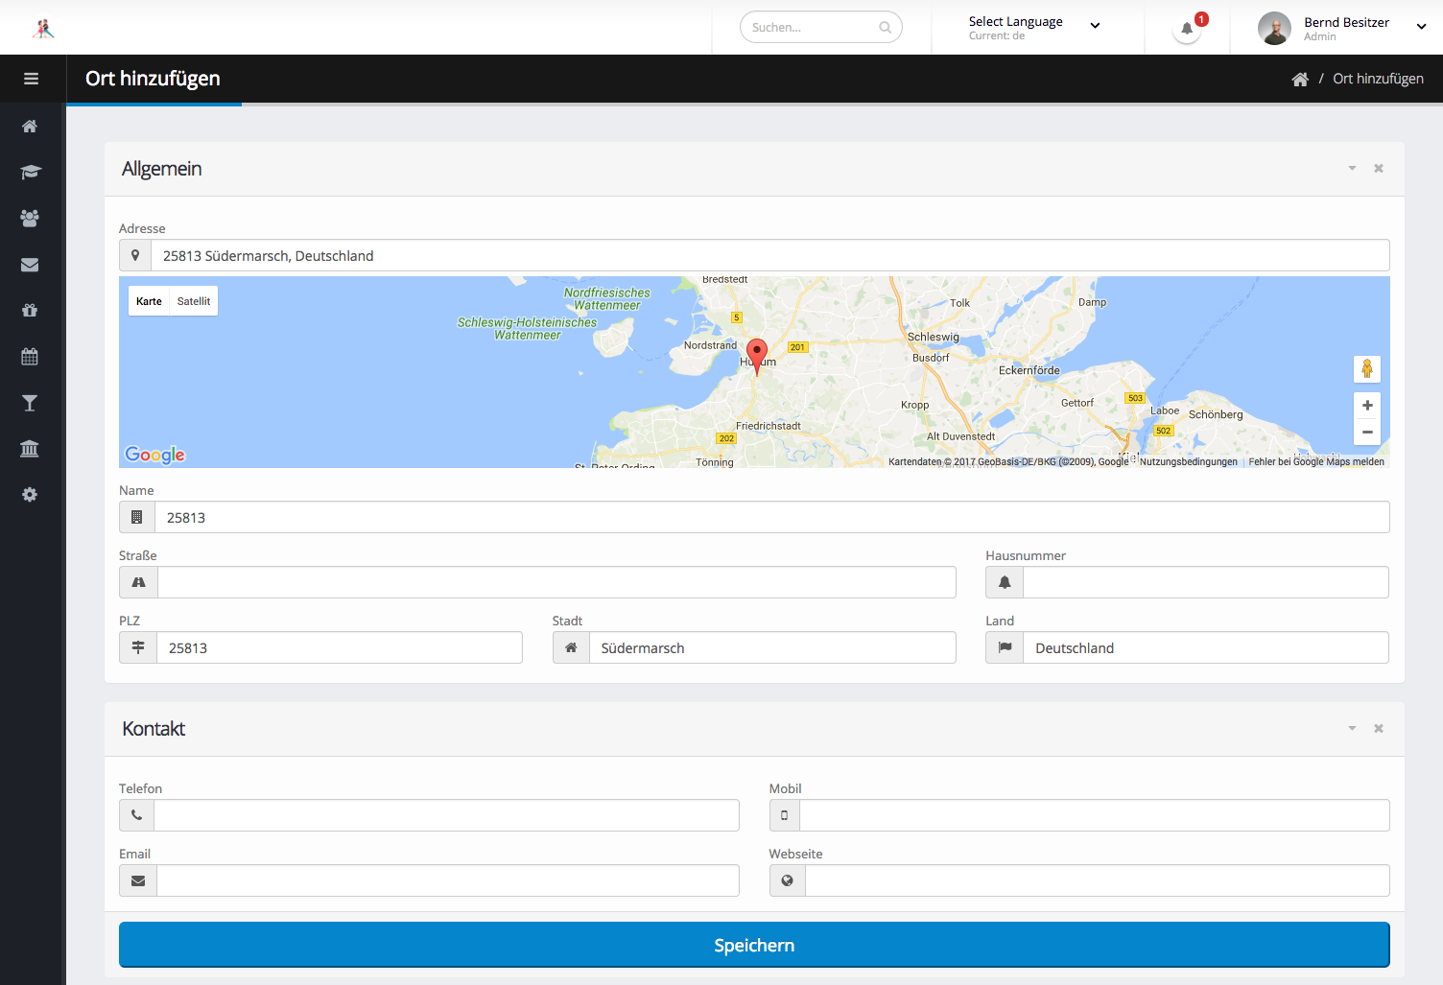Save the location with Speichern
This screenshot has width=1443, height=985.
click(x=754, y=945)
